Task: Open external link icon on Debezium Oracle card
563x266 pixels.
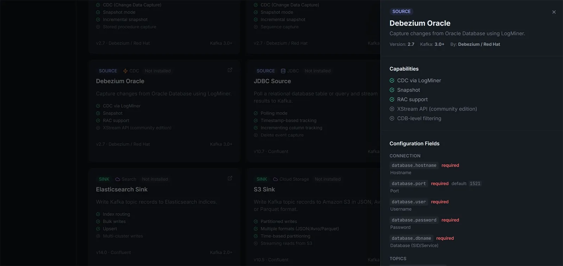Action: pyautogui.click(x=230, y=70)
